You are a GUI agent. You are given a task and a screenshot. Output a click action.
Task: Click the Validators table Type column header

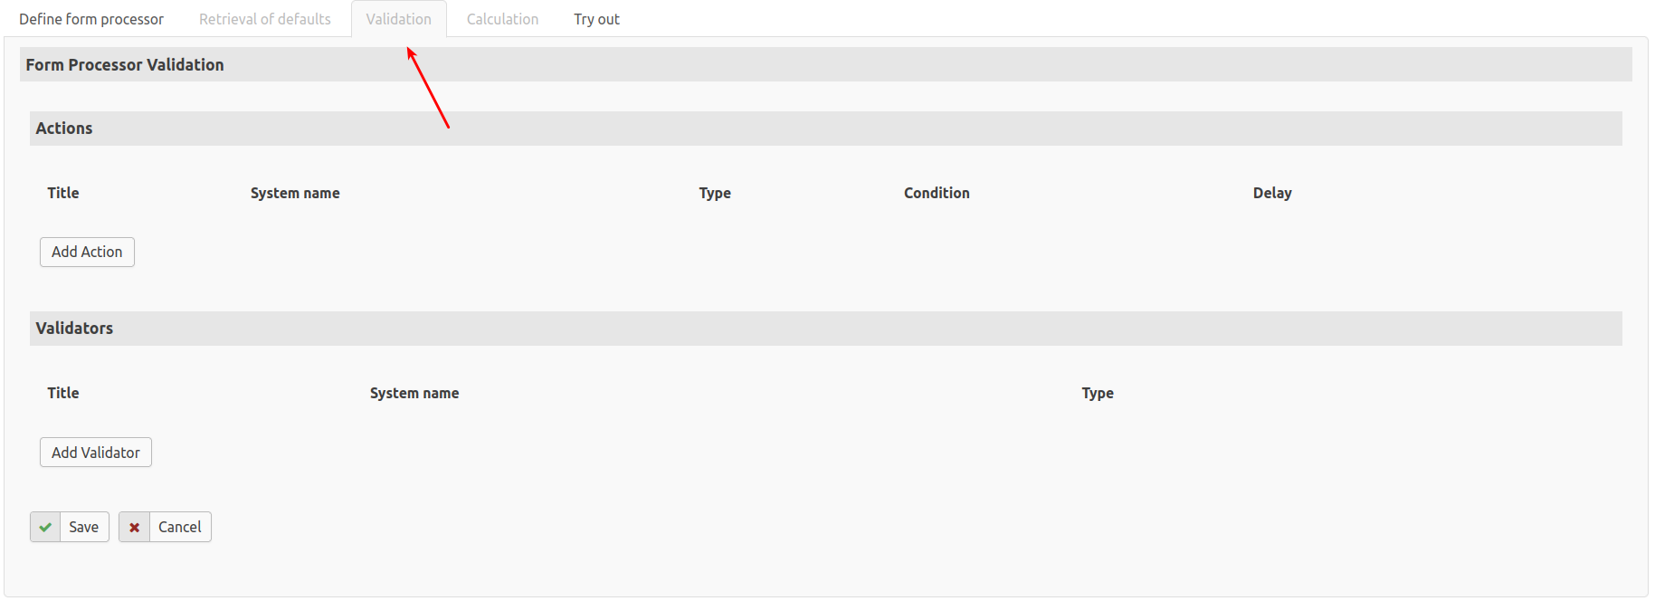1098,393
